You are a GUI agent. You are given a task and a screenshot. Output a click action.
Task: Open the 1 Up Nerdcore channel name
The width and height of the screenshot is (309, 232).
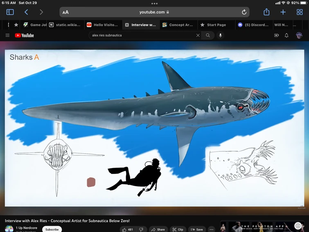click(x=27, y=228)
